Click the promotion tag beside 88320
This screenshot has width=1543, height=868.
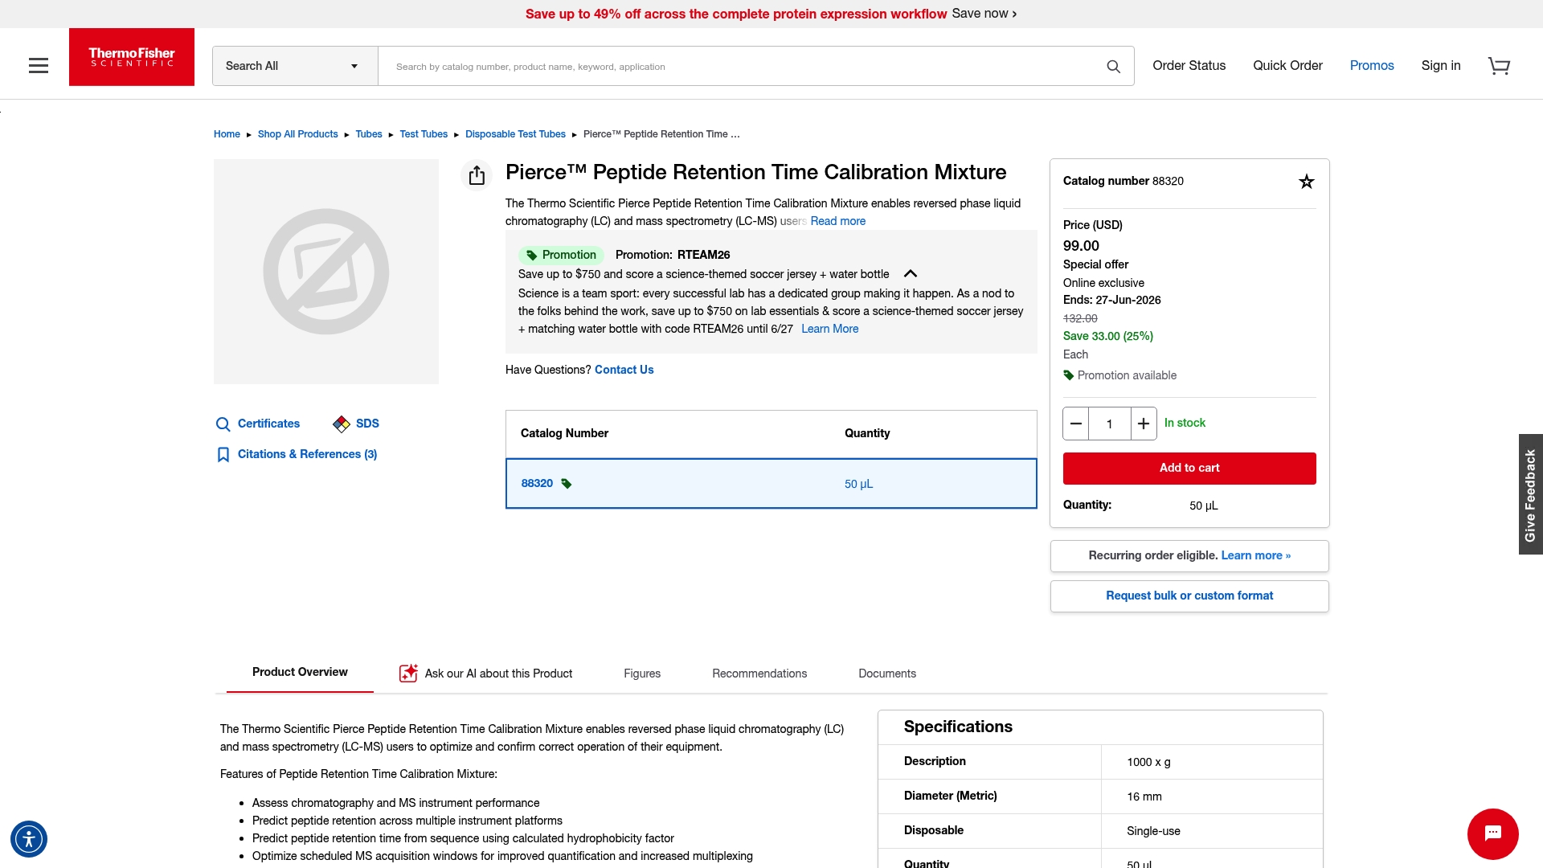(x=567, y=484)
